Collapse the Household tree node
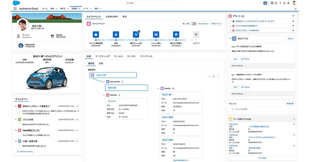This screenshot has width=309, height=162. pyautogui.click(x=104, y=82)
